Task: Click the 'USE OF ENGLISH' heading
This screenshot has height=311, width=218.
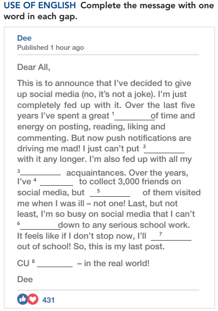Action: click(x=40, y=5)
